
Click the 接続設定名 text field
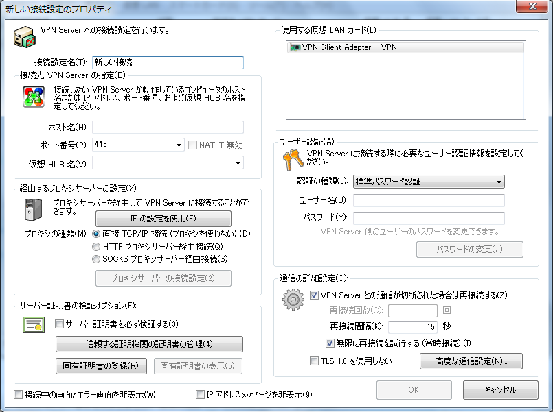click(168, 62)
